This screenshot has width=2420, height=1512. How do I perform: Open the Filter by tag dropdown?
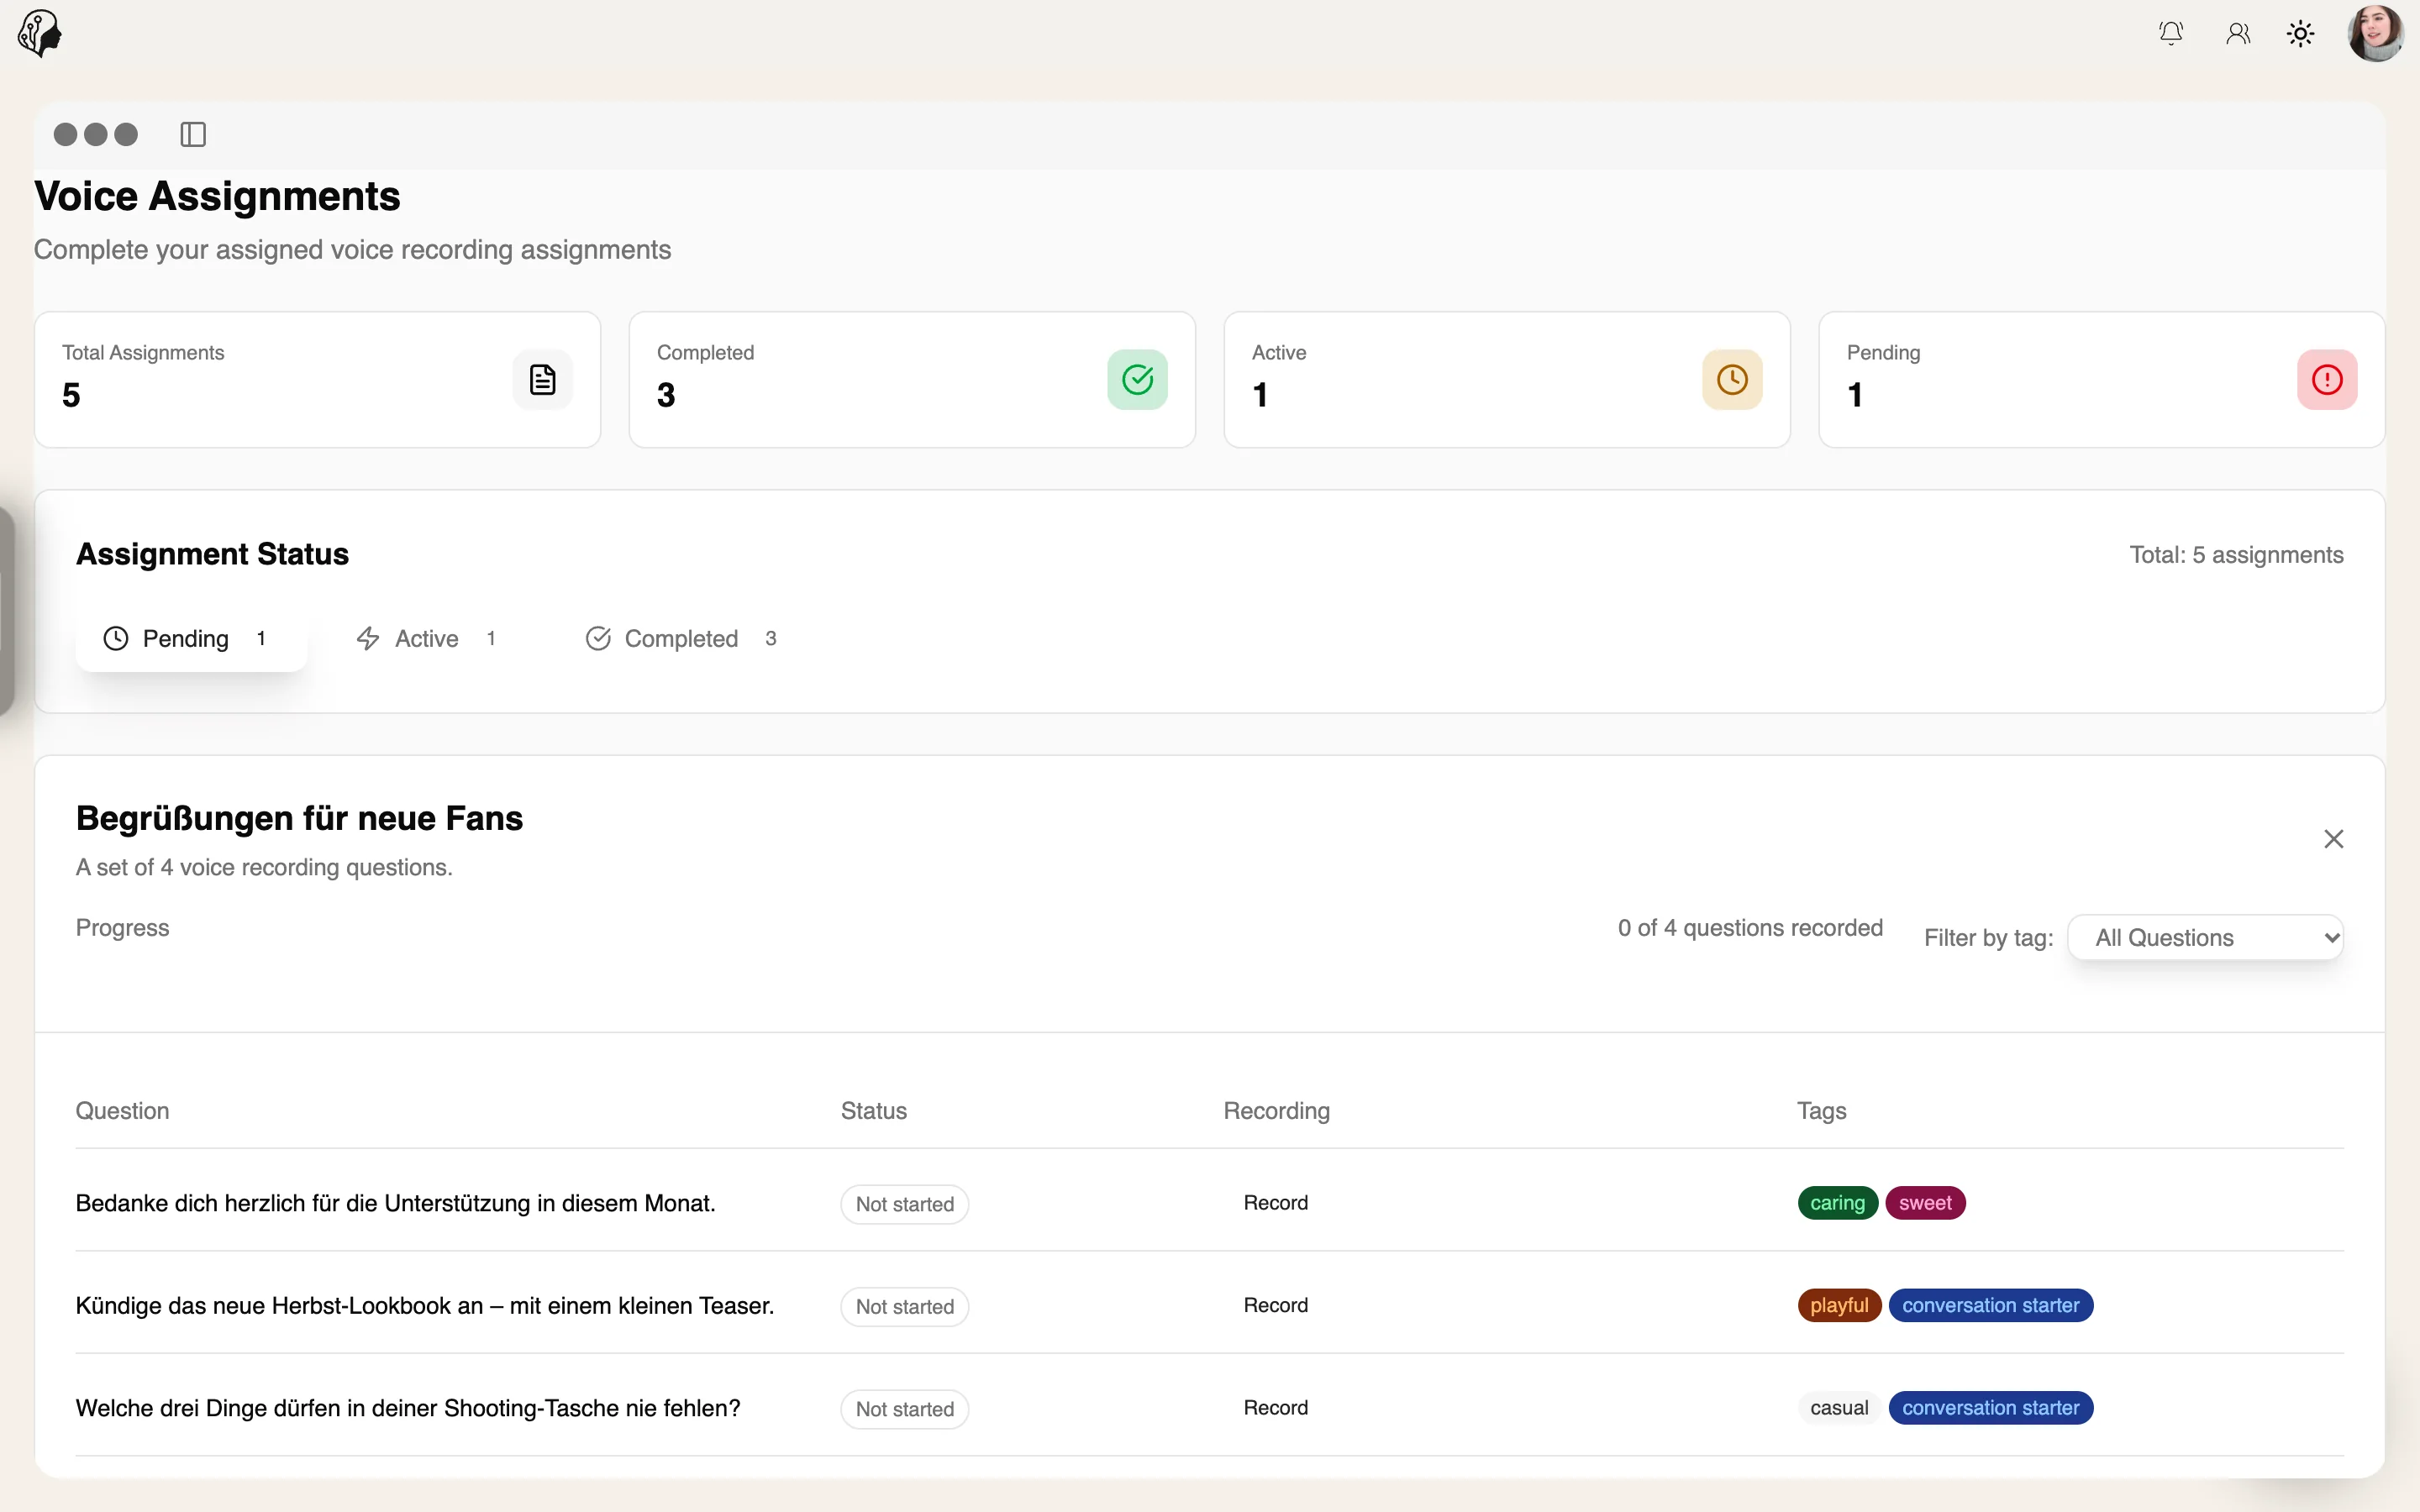tap(2205, 937)
